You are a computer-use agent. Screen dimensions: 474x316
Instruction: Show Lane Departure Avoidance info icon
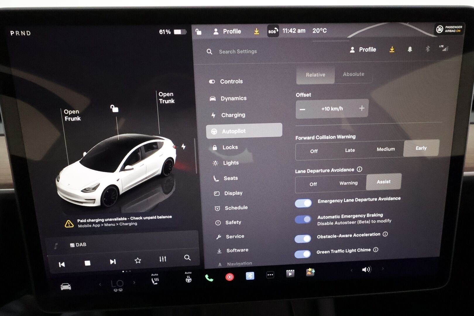pos(360,169)
